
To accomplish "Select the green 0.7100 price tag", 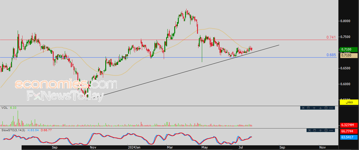I will pos(349,50).
